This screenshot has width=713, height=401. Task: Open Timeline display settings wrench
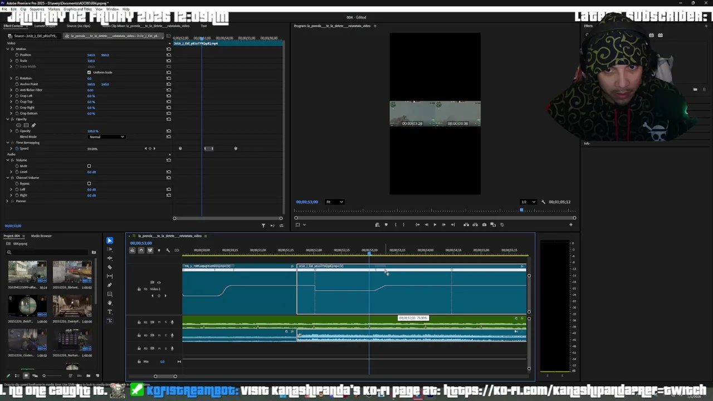click(x=168, y=251)
